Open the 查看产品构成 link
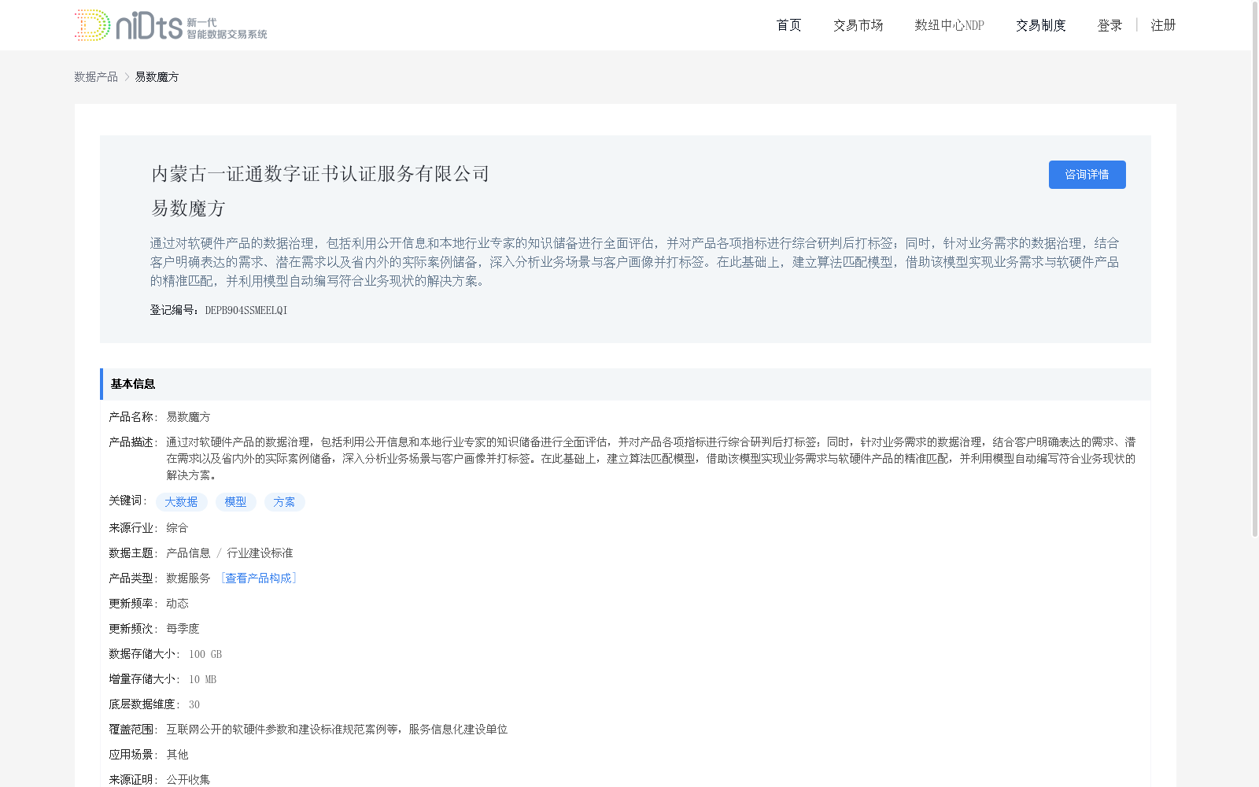Viewport: 1259px width, 787px height. 259,578
